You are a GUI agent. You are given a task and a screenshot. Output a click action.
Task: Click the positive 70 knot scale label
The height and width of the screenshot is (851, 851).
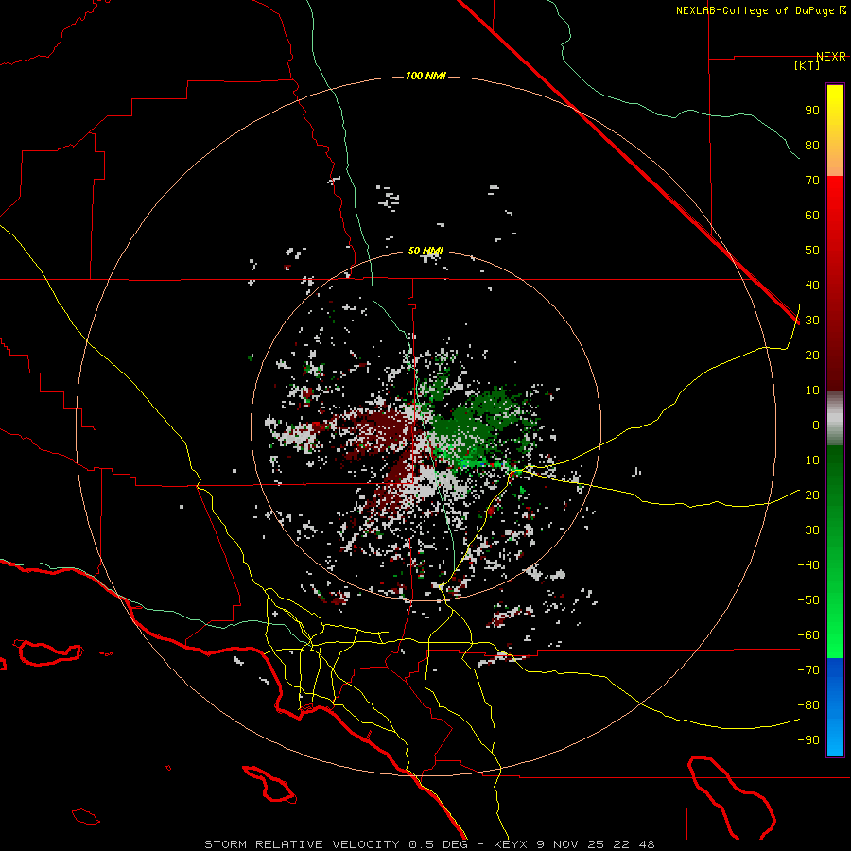coord(812,181)
